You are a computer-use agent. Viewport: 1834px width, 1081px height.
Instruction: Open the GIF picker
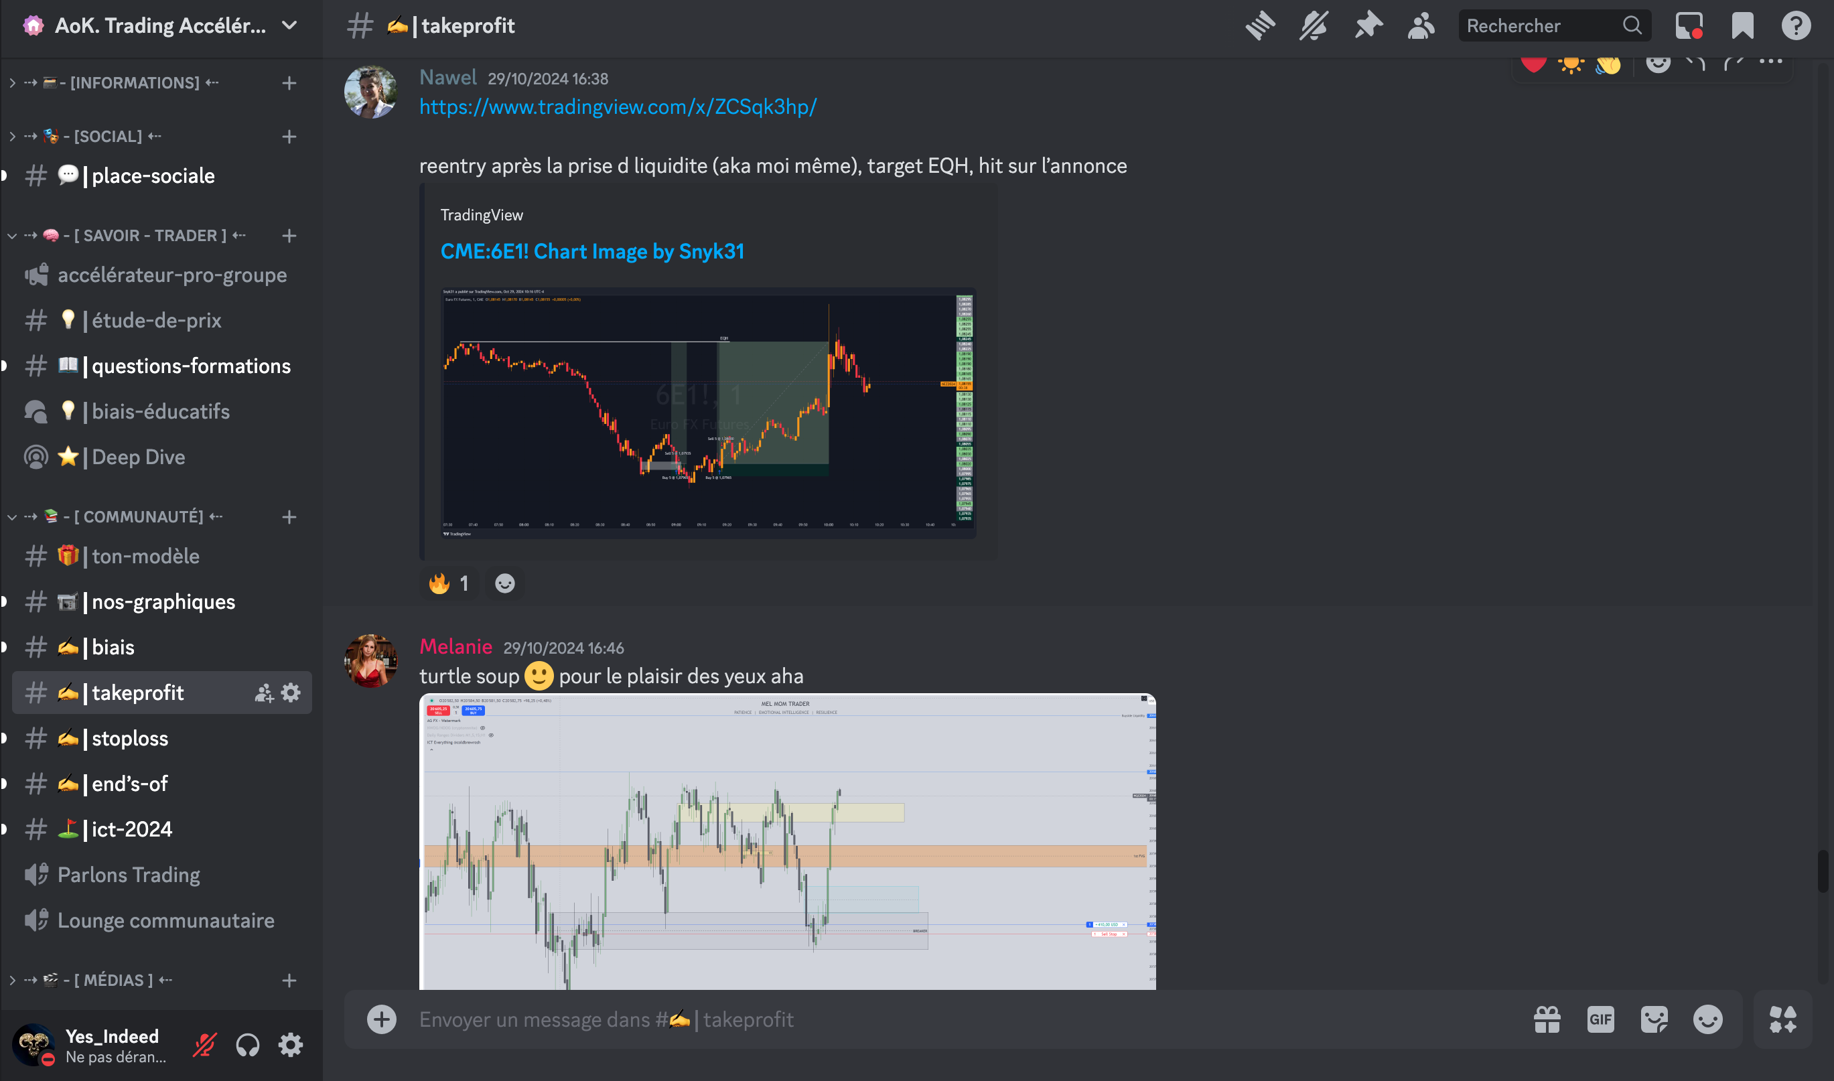click(x=1600, y=1019)
